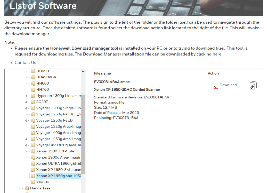Select Voyager 1250g Rev.D item
Screen dimensions: 267x193
54,120
